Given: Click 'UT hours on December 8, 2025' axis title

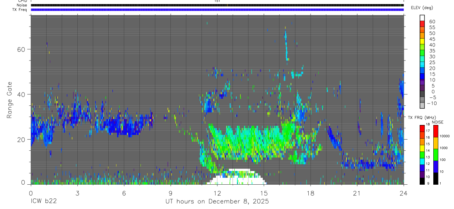Looking at the screenshot, I should pyautogui.click(x=217, y=202).
